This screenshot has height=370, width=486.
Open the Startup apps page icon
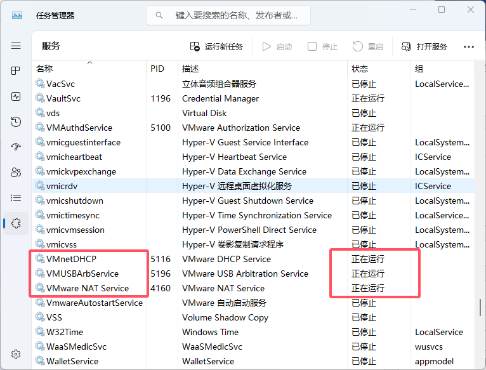click(x=16, y=147)
